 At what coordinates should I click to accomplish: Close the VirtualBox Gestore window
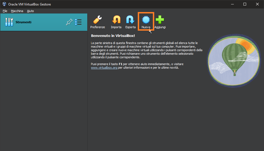[257, 4]
